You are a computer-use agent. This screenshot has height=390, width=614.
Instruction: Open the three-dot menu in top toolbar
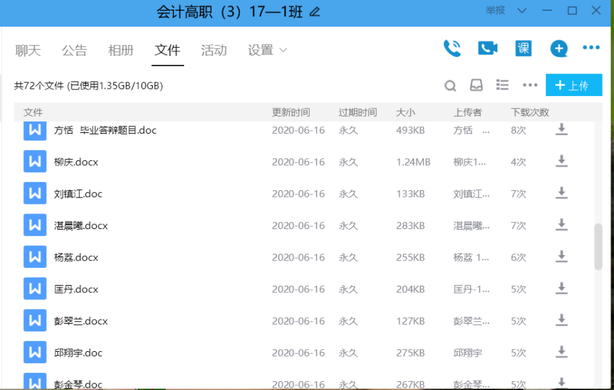point(591,48)
